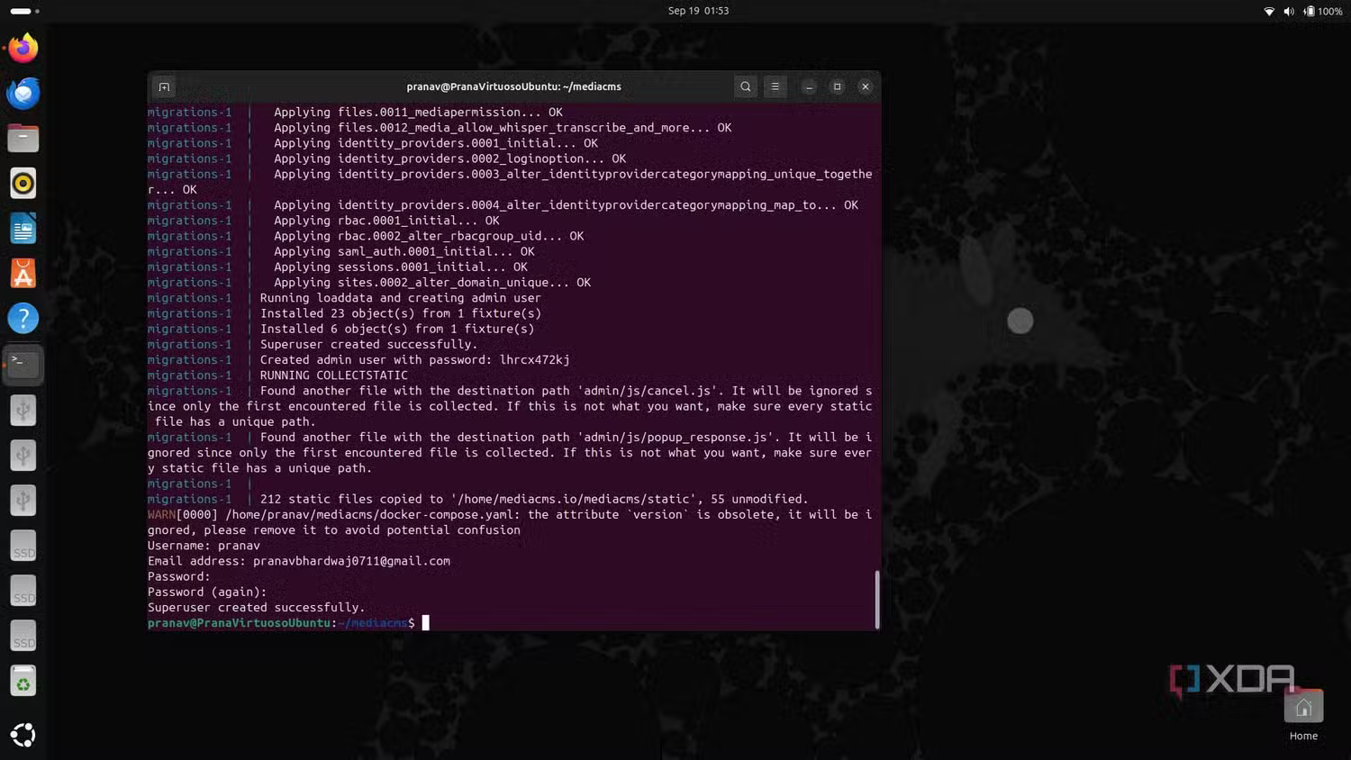Click the Show Apps Ubuntu logo
1351x760 pixels.
[23, 735]
